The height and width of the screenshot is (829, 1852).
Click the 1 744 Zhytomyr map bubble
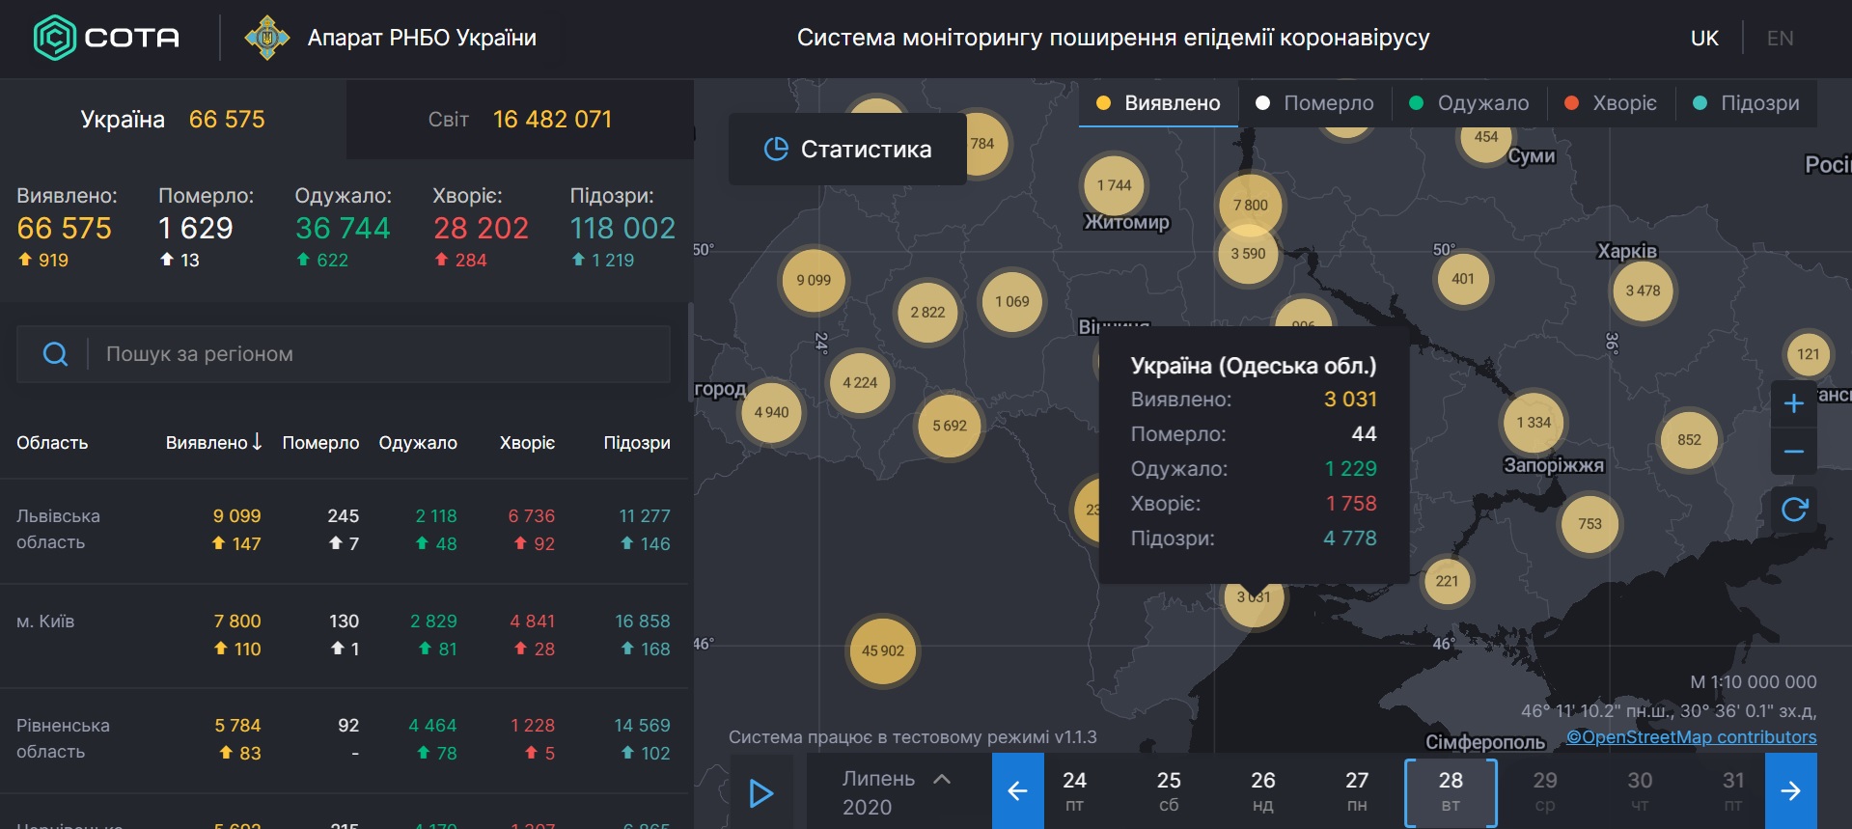pos(1114,185)
